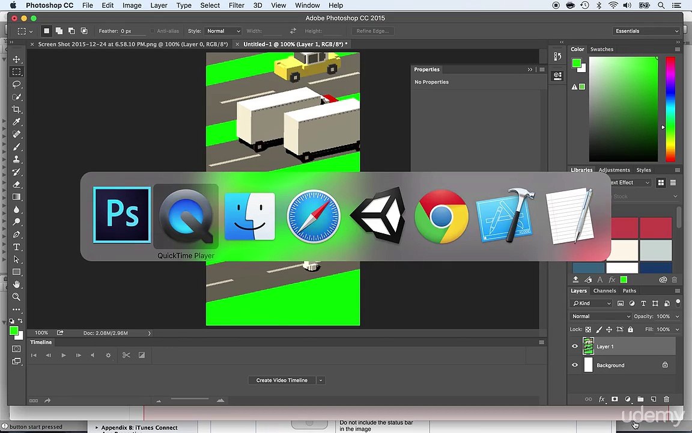Select the Clone Stamp tool
The height and width of the screenshot is (433, 692).
point(16,159)
